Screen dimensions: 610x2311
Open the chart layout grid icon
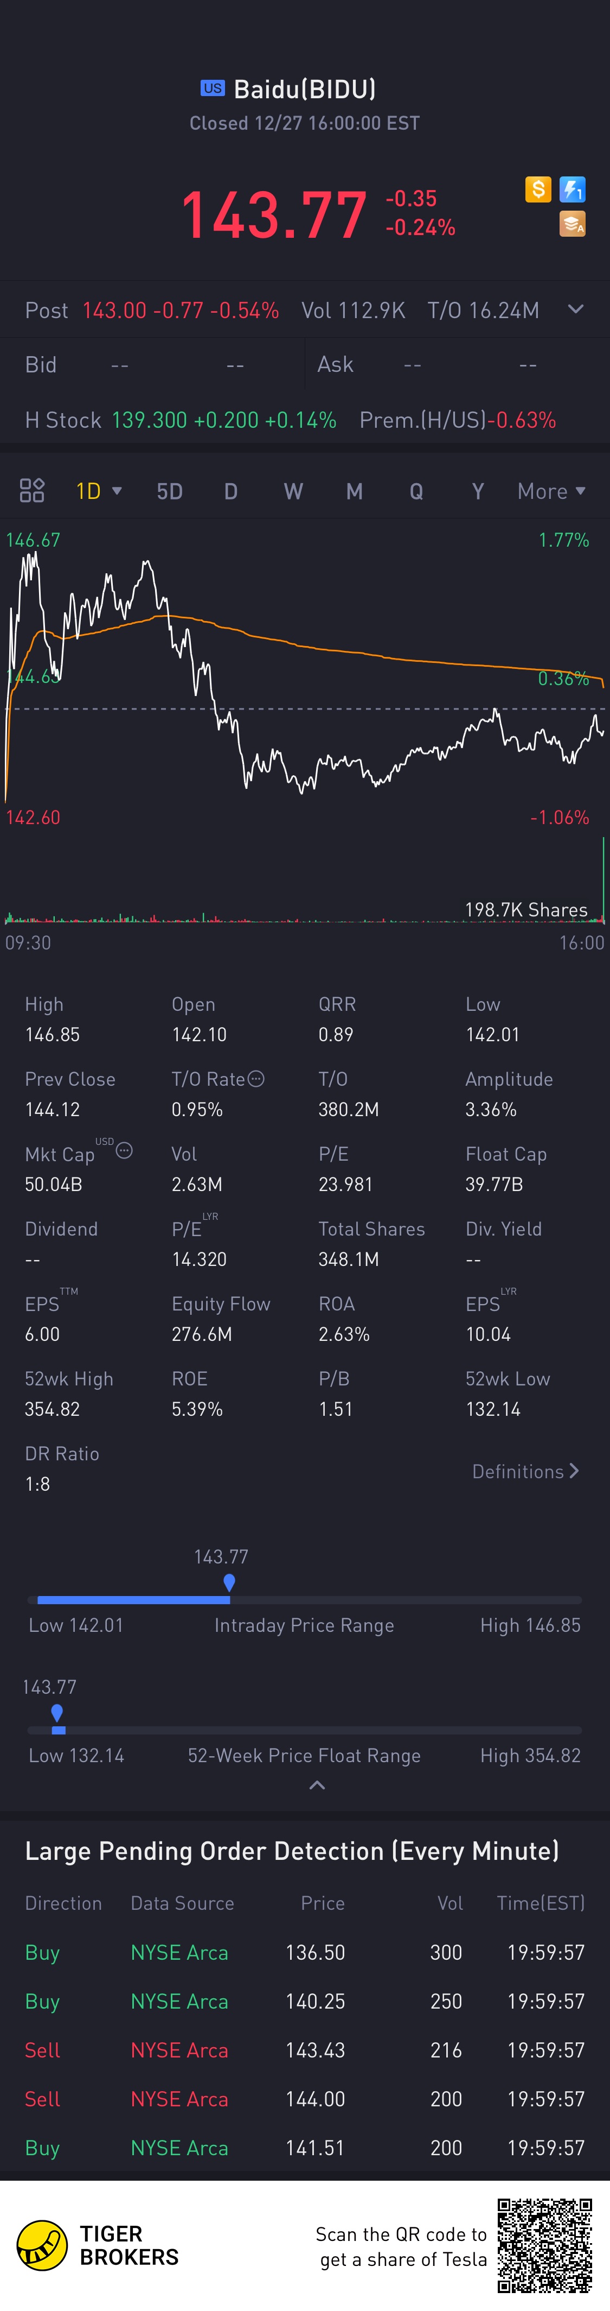click(x=32, y=490)
